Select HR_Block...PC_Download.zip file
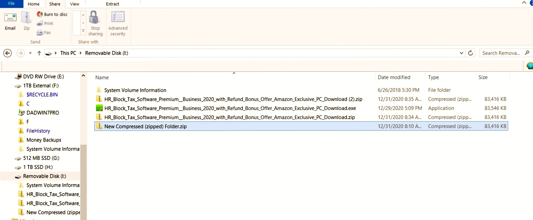 pos(229,117)
